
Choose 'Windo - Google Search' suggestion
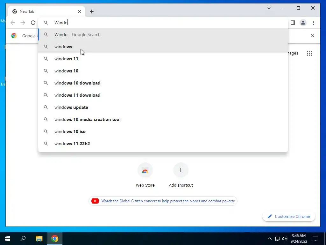tap(163, 34)
